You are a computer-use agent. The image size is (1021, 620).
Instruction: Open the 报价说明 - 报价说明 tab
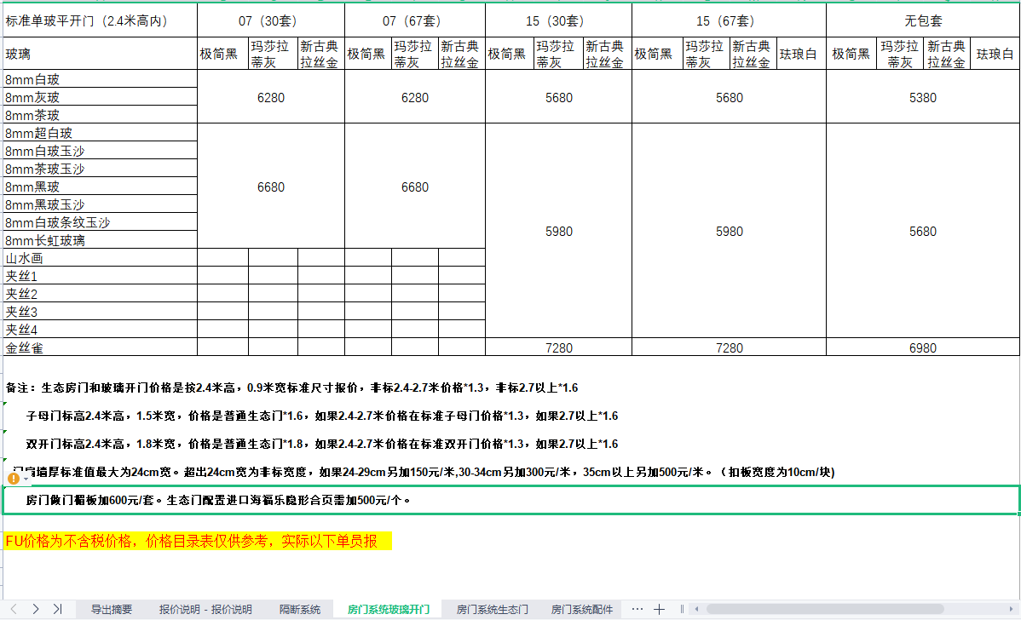[205, 610]
